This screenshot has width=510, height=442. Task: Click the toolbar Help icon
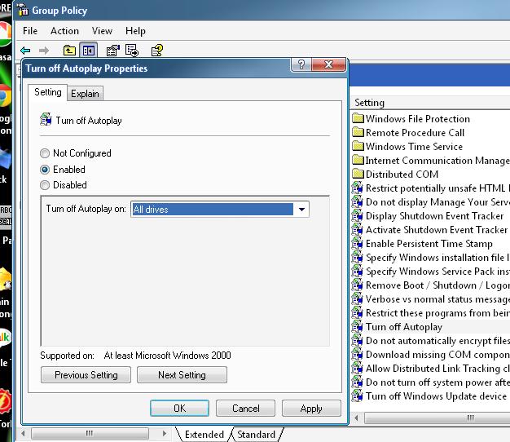pos(157,51)
